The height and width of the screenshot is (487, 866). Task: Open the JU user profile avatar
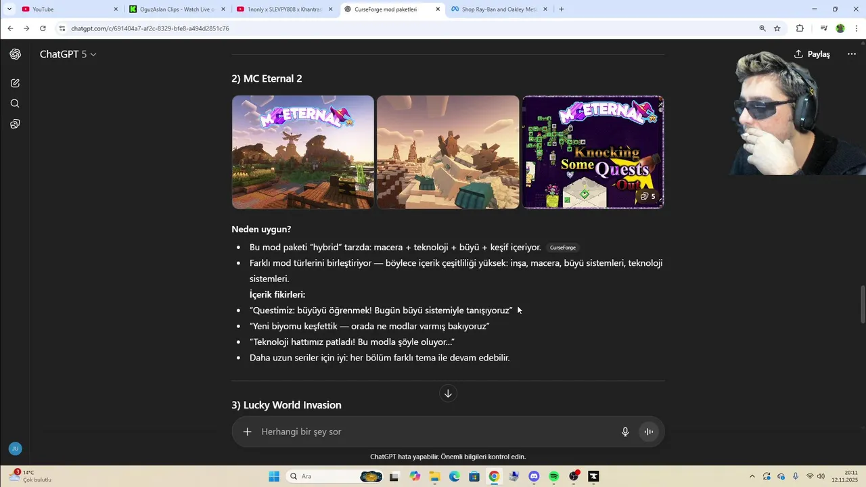(x=15, y=448)
